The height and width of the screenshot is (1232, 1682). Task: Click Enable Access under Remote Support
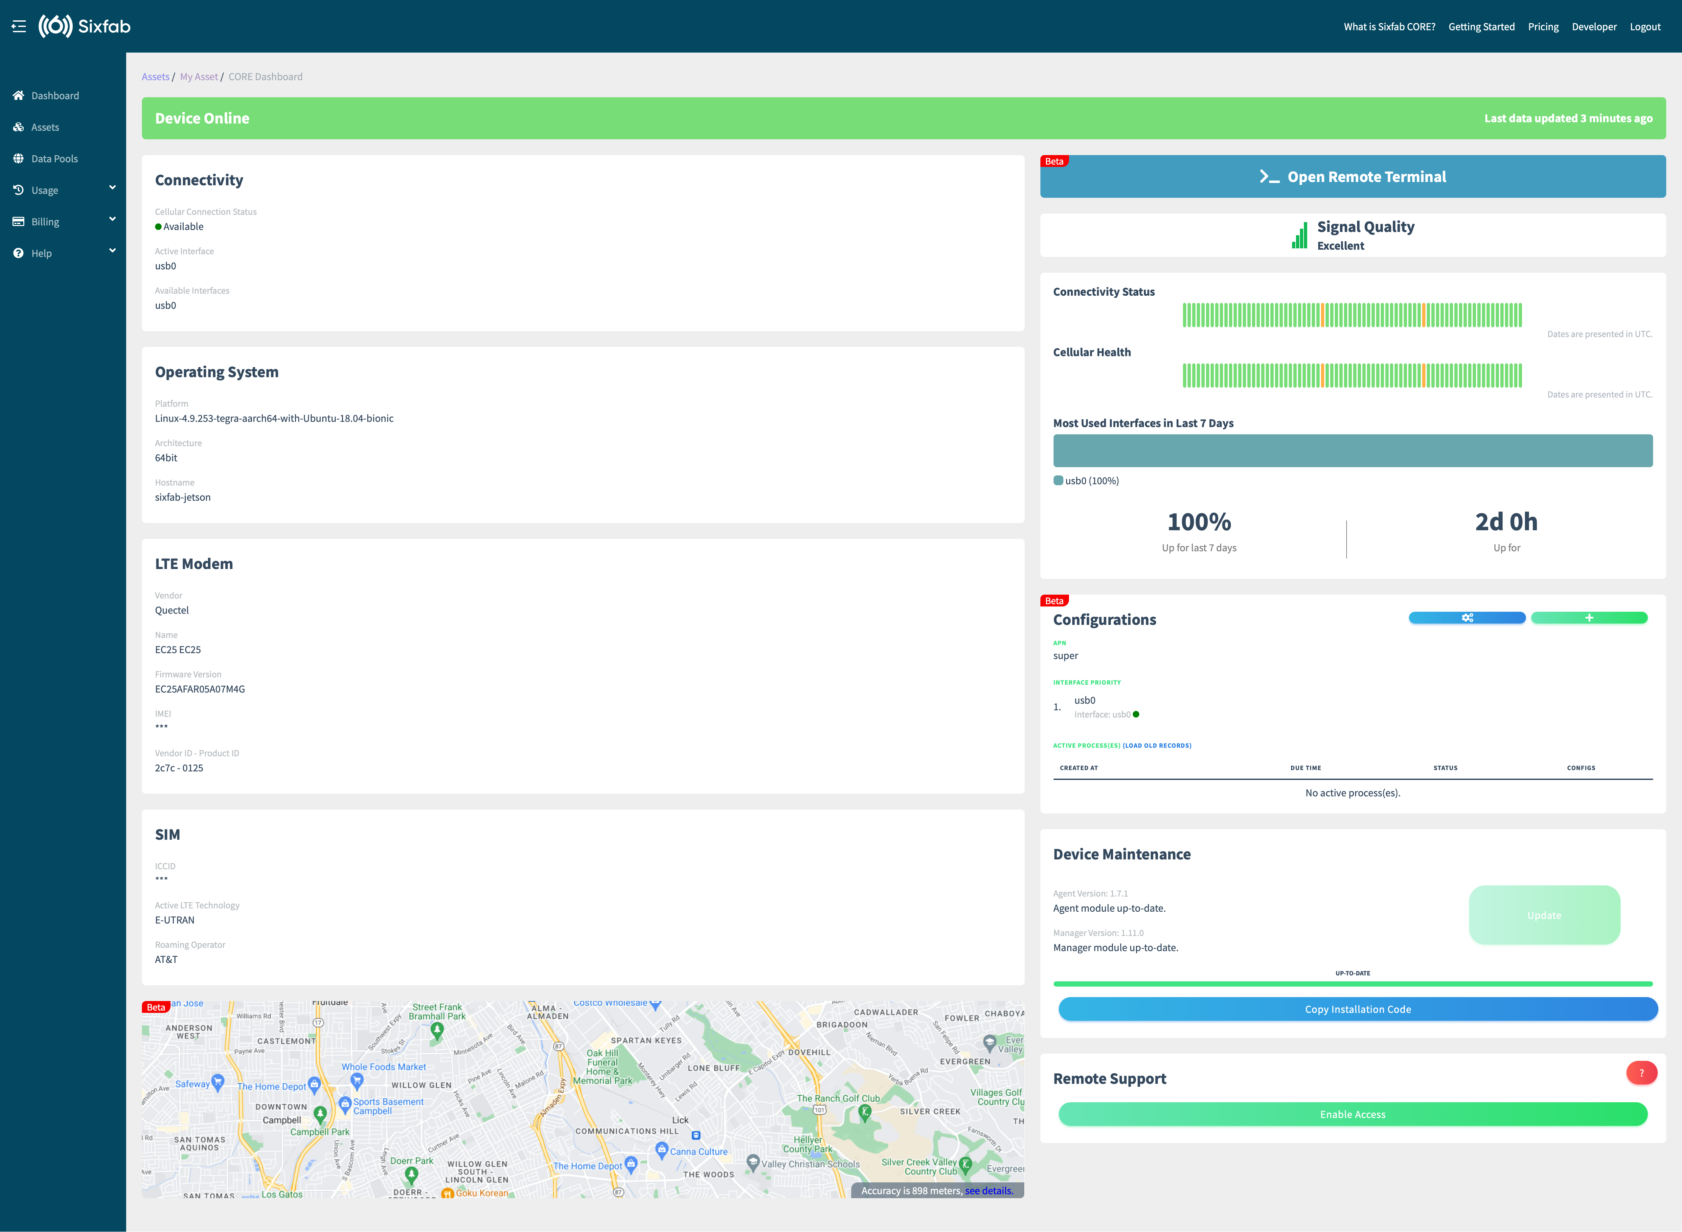(x=1352, y=1114)
